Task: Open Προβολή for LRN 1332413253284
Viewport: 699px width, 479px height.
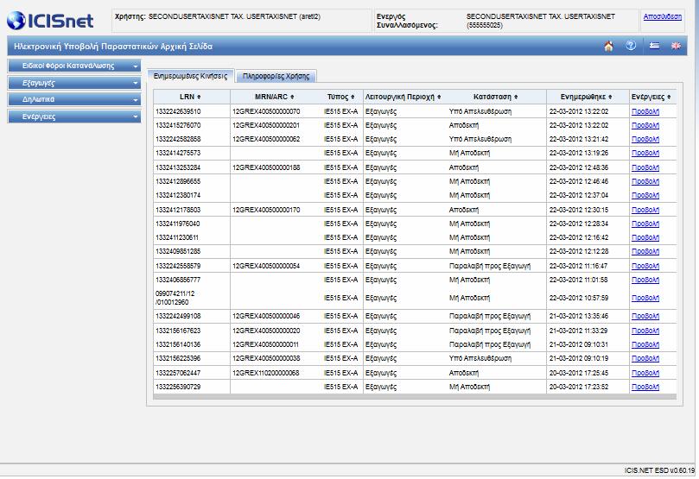Action: coord(645,167)
